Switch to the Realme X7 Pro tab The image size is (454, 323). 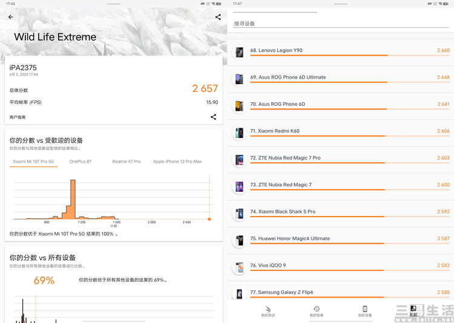pos(127,161)
